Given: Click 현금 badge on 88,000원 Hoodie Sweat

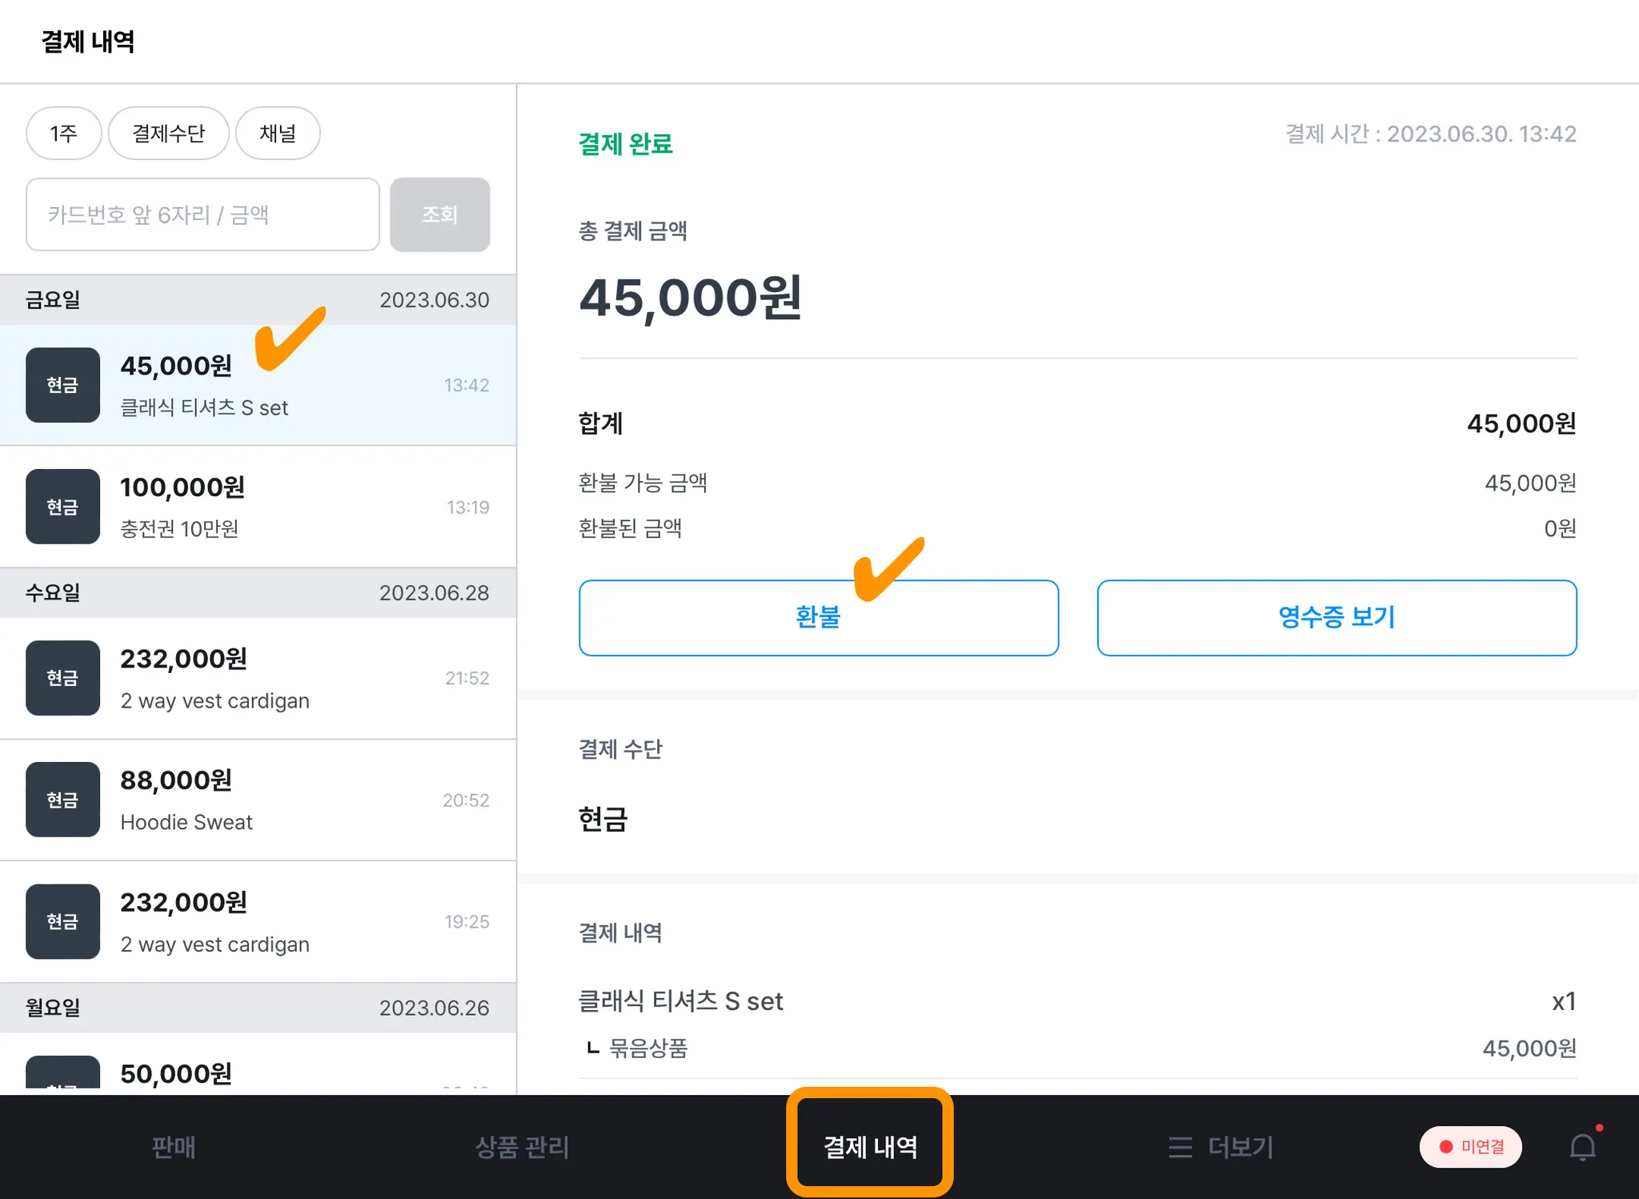Looking at the screenshot, I should (x=62, y=800).
